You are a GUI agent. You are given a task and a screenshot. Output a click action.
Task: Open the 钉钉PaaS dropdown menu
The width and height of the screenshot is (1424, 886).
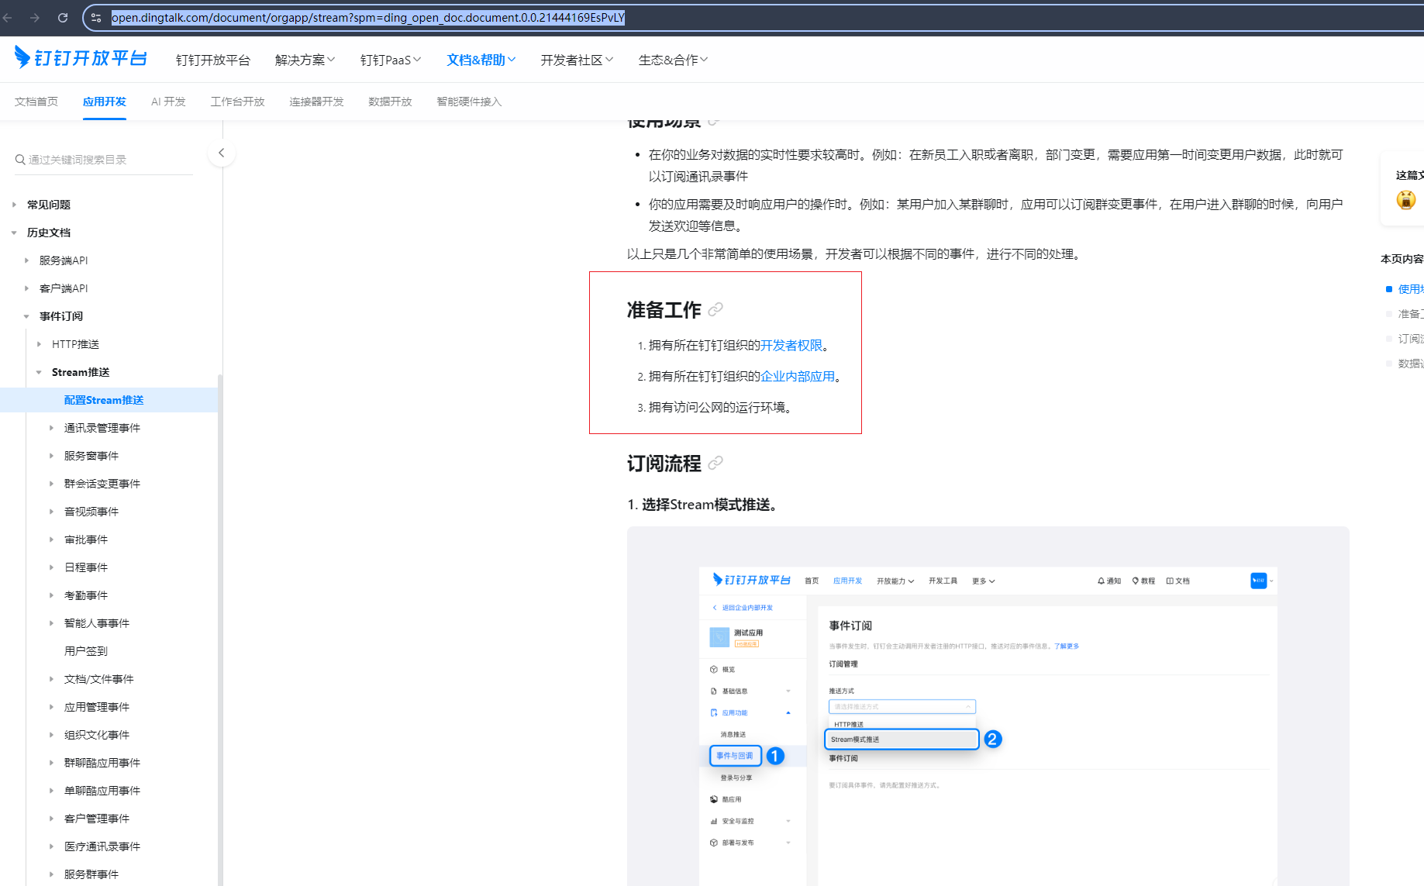click(x=391, y=60)
